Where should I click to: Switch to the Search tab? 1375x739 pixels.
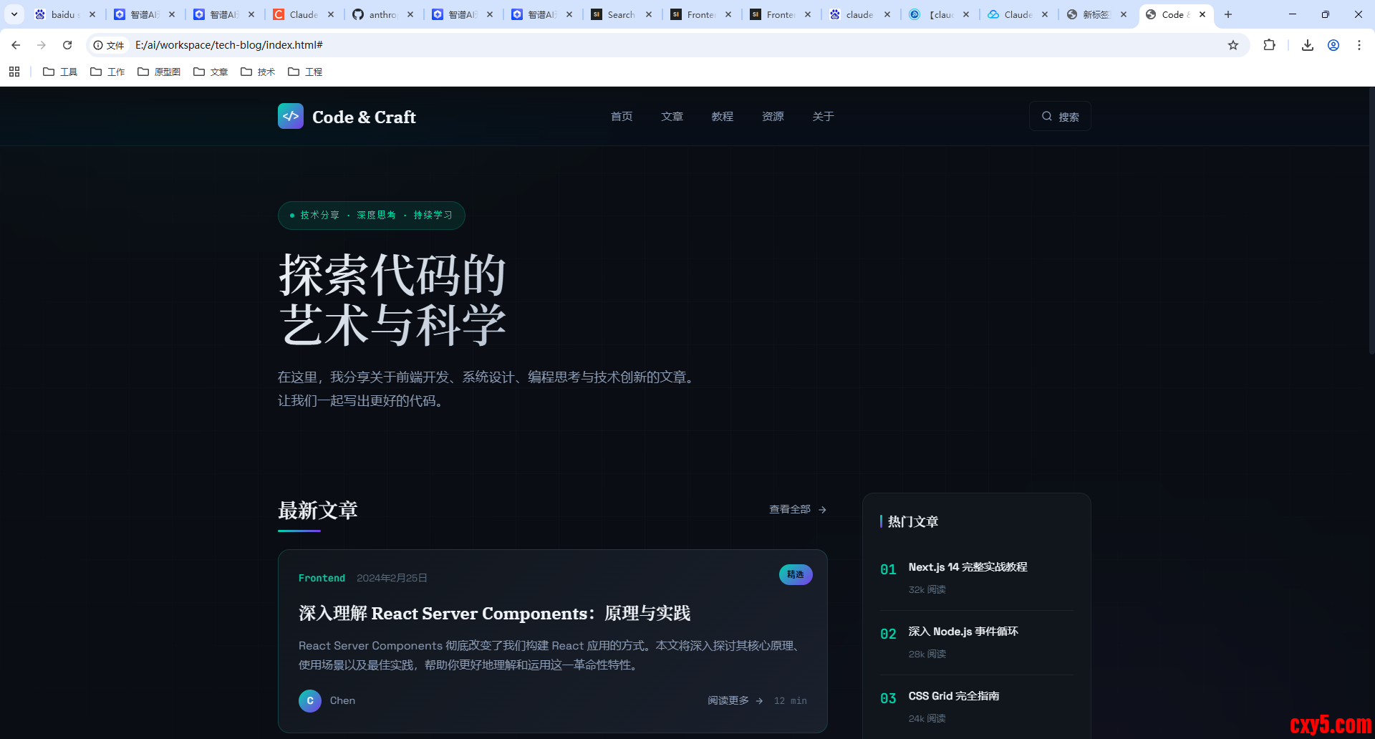[x=620, y=14]
